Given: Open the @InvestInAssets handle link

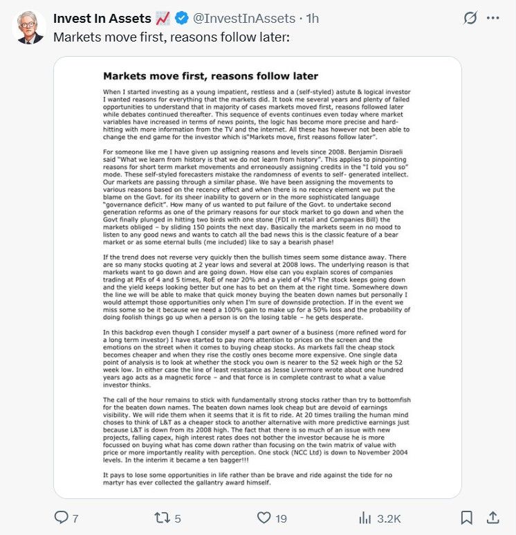Looking at the screenshot, I should click(x=244, y=19).
